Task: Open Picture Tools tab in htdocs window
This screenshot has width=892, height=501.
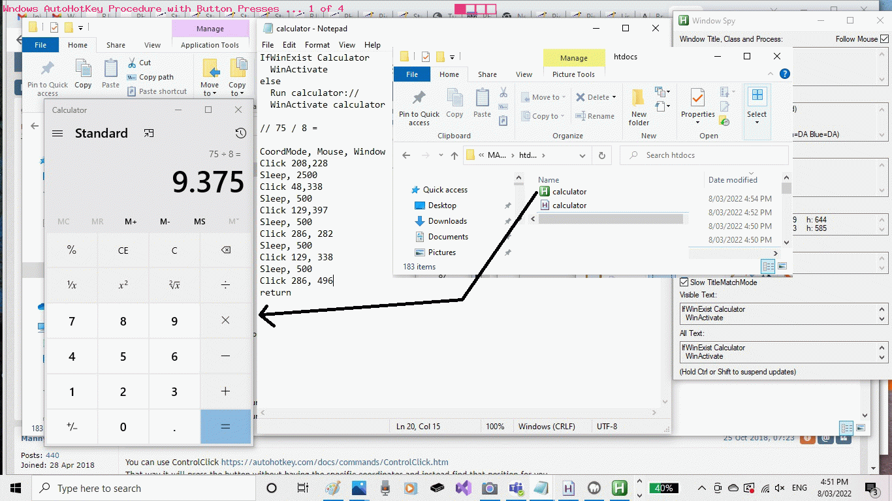Action: coord(573,74)
